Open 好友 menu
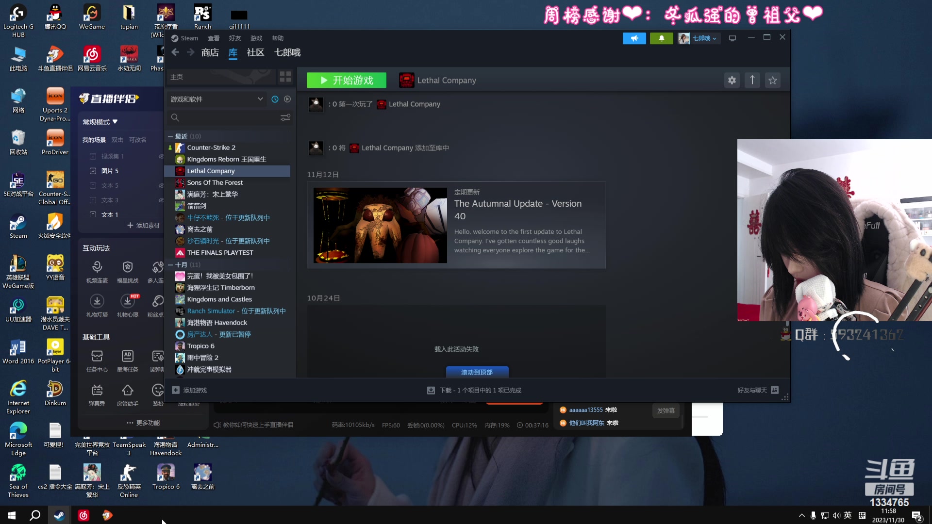This screenshot has height=524, width=932. [235, 38]
